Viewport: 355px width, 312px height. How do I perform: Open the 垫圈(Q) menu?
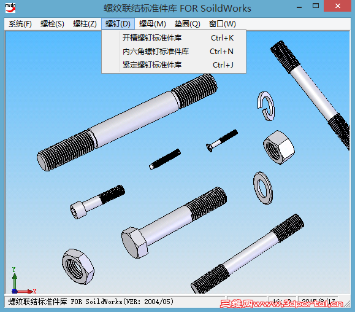(x=187, y=24)
